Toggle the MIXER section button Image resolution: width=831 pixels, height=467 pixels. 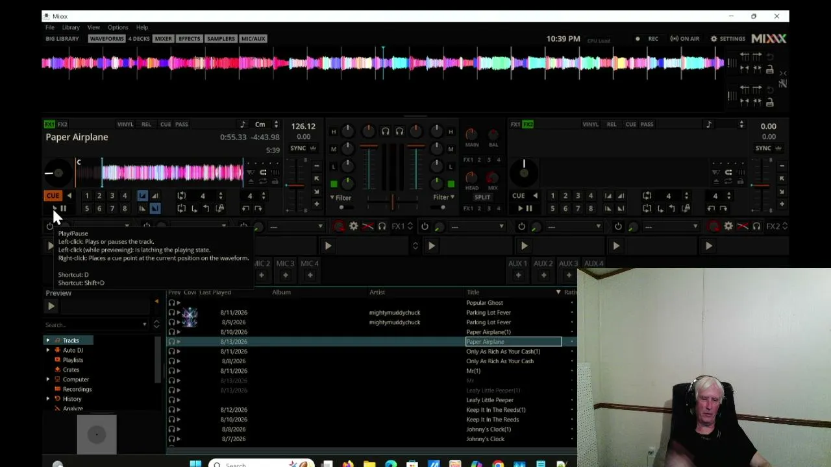[163, 39]
